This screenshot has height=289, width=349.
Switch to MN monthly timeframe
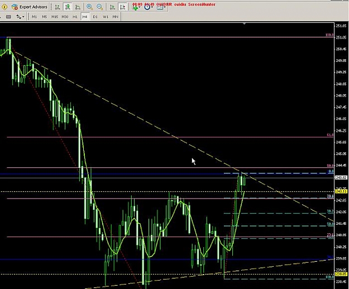click(115, 17)
